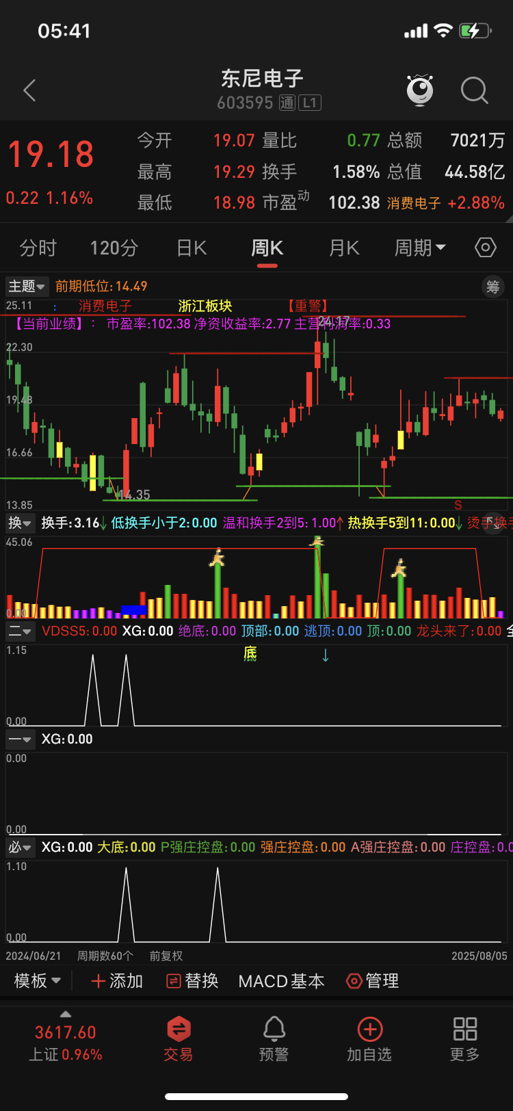This screenshot has width=513, height=1111.
Task: Tap the 14.35 low price marker
Action: [133, 495]
